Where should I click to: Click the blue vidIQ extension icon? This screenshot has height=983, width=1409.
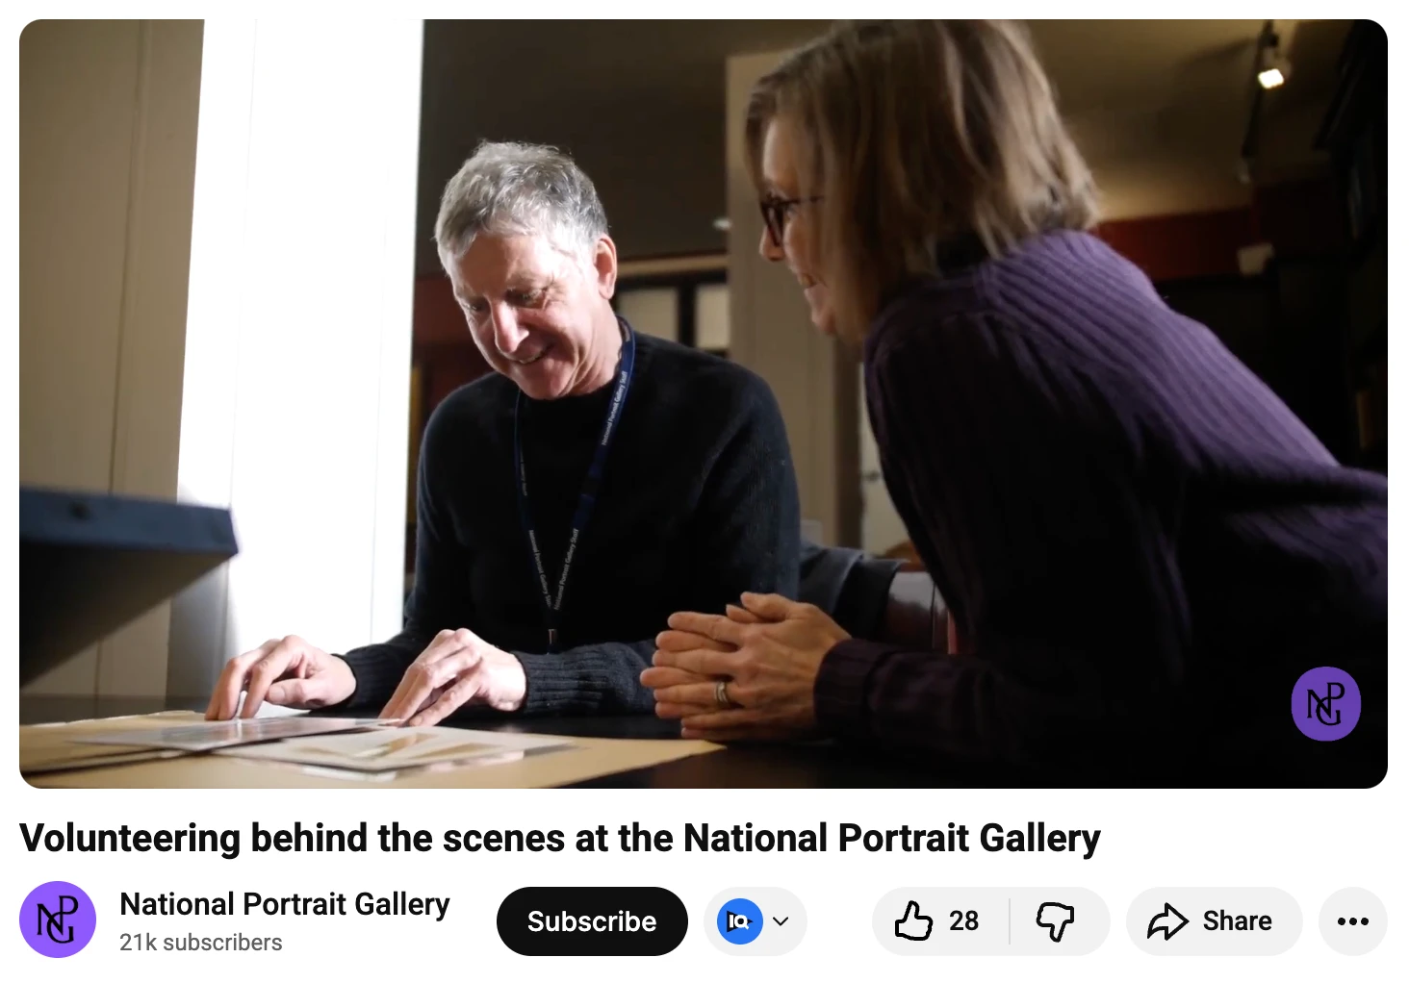(x=740, y=921)
